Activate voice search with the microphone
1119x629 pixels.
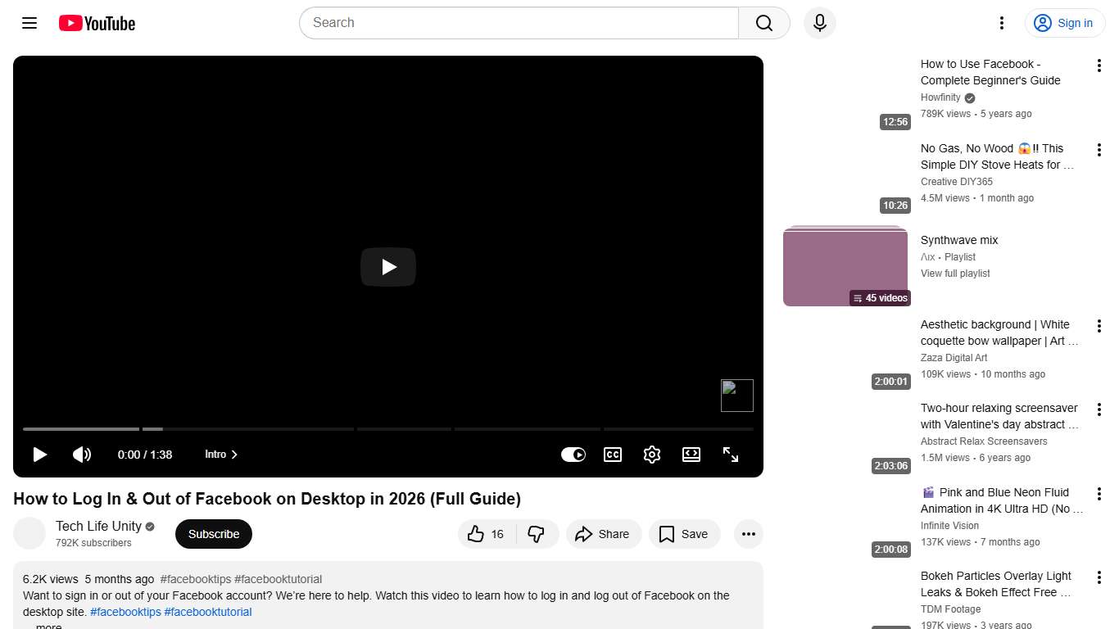819,23
